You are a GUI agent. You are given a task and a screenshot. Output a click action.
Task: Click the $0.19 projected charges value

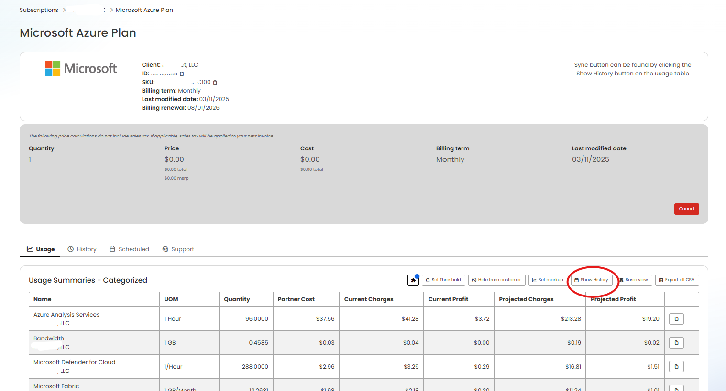coord(574,343)
